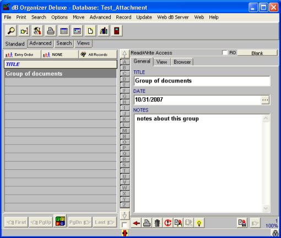
Task: Click the save record floppy icon
Action: (x=242, y=223)
